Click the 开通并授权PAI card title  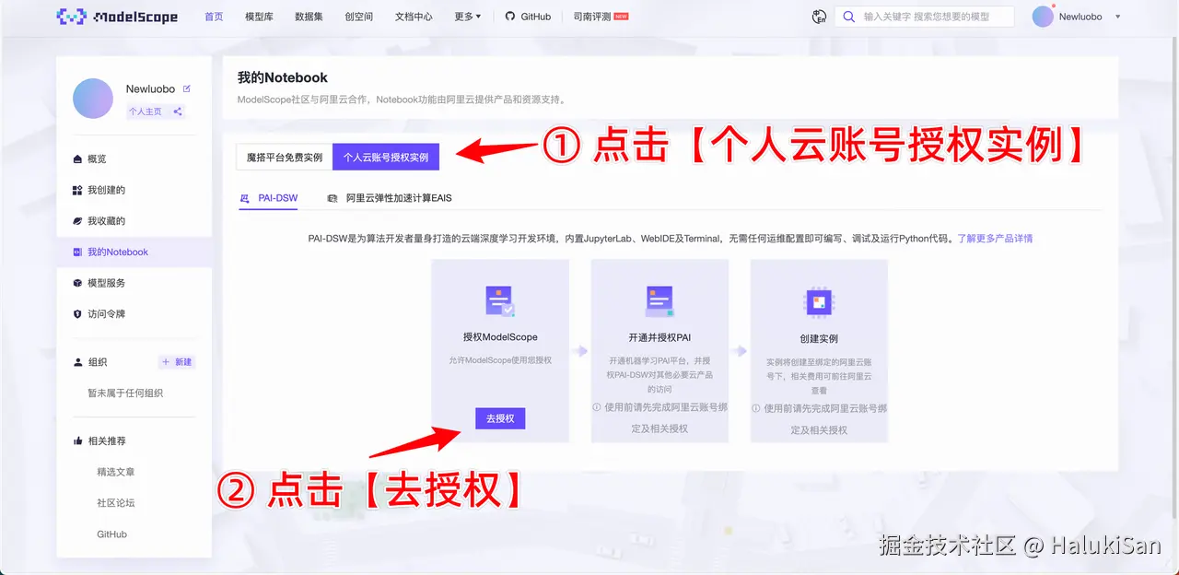(x=660, y=337)
